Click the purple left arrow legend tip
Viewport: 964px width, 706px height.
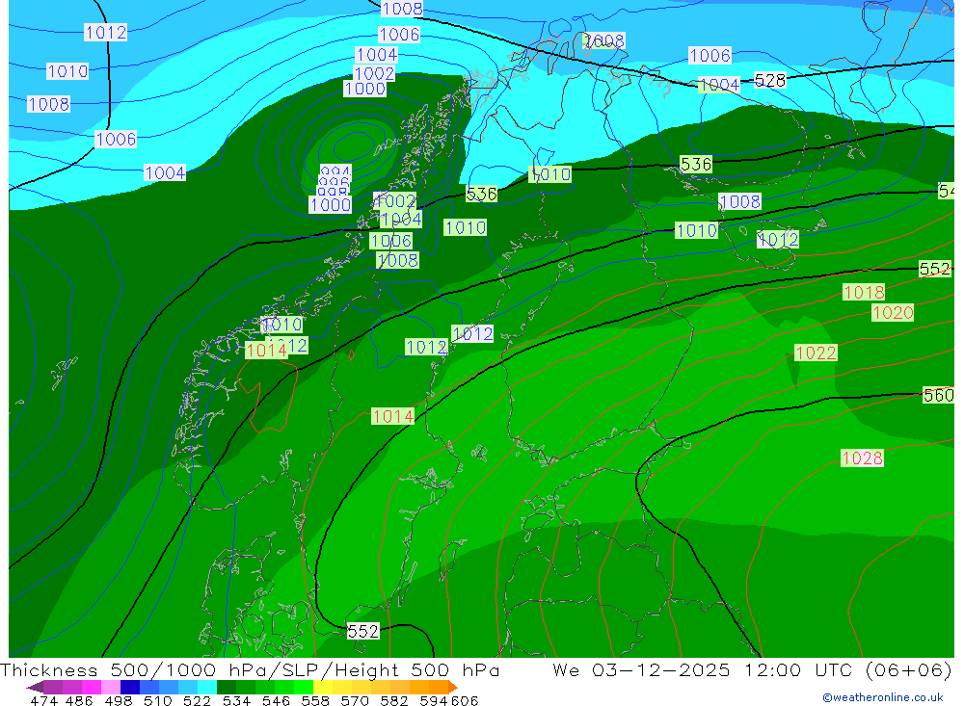(x=35, y=687)
